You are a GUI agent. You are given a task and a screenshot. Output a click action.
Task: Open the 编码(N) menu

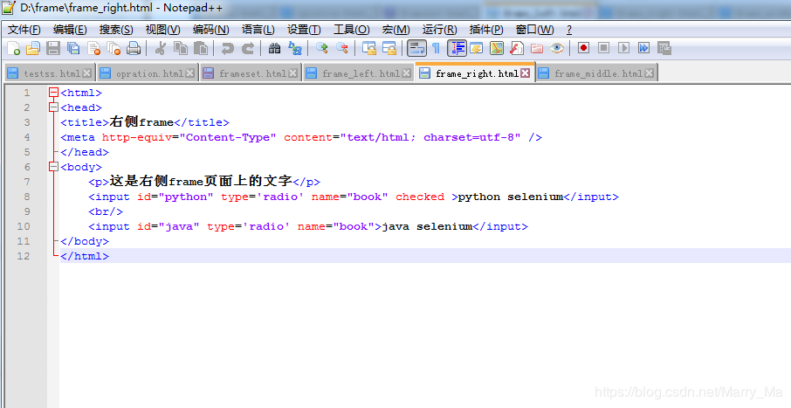210,30
